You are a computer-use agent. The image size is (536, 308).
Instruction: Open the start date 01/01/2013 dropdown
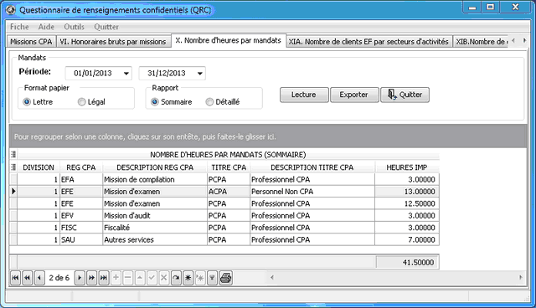[x=126, y=74]
